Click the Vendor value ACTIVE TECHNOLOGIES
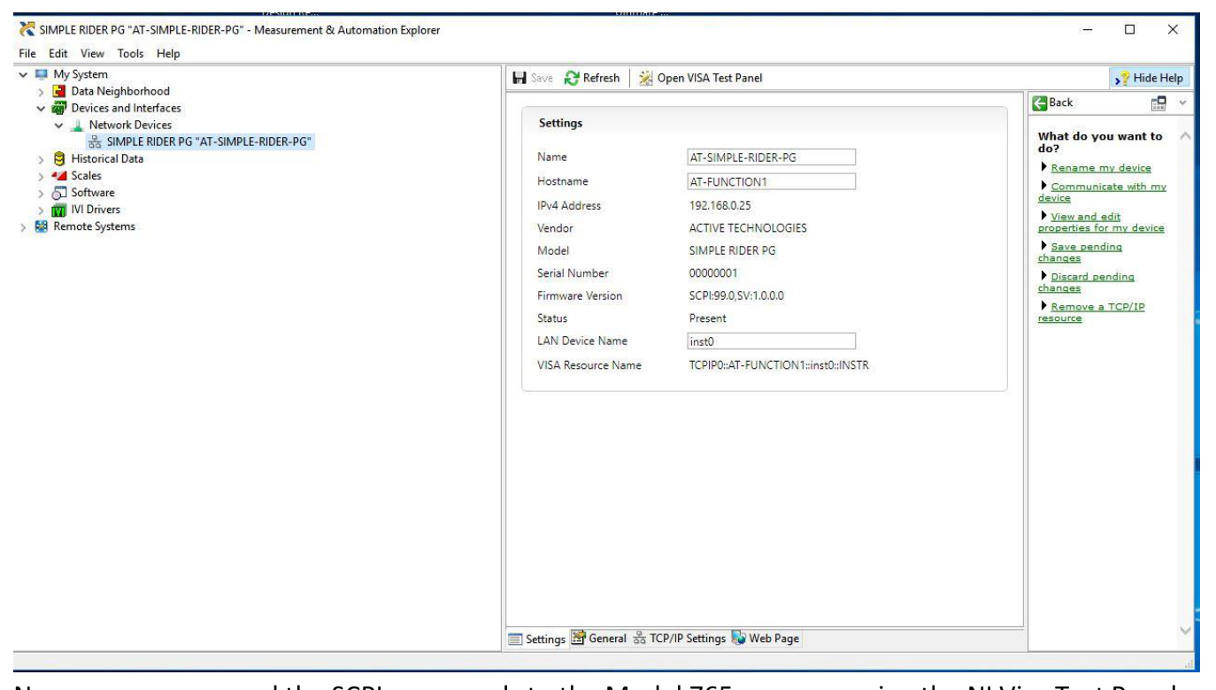1216x690 pixels. pos(748,228)
